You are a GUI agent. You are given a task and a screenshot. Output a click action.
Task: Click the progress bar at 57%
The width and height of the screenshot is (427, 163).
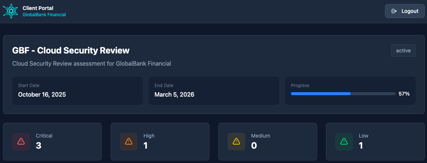[x=343, y=94]
